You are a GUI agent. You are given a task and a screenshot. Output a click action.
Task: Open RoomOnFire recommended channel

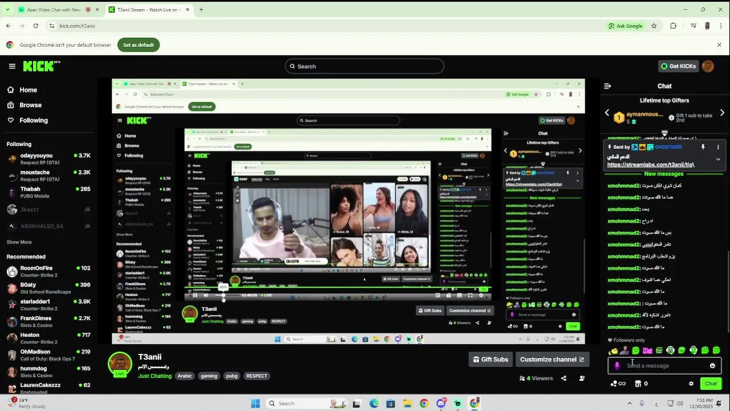click(x=48, y=271)
